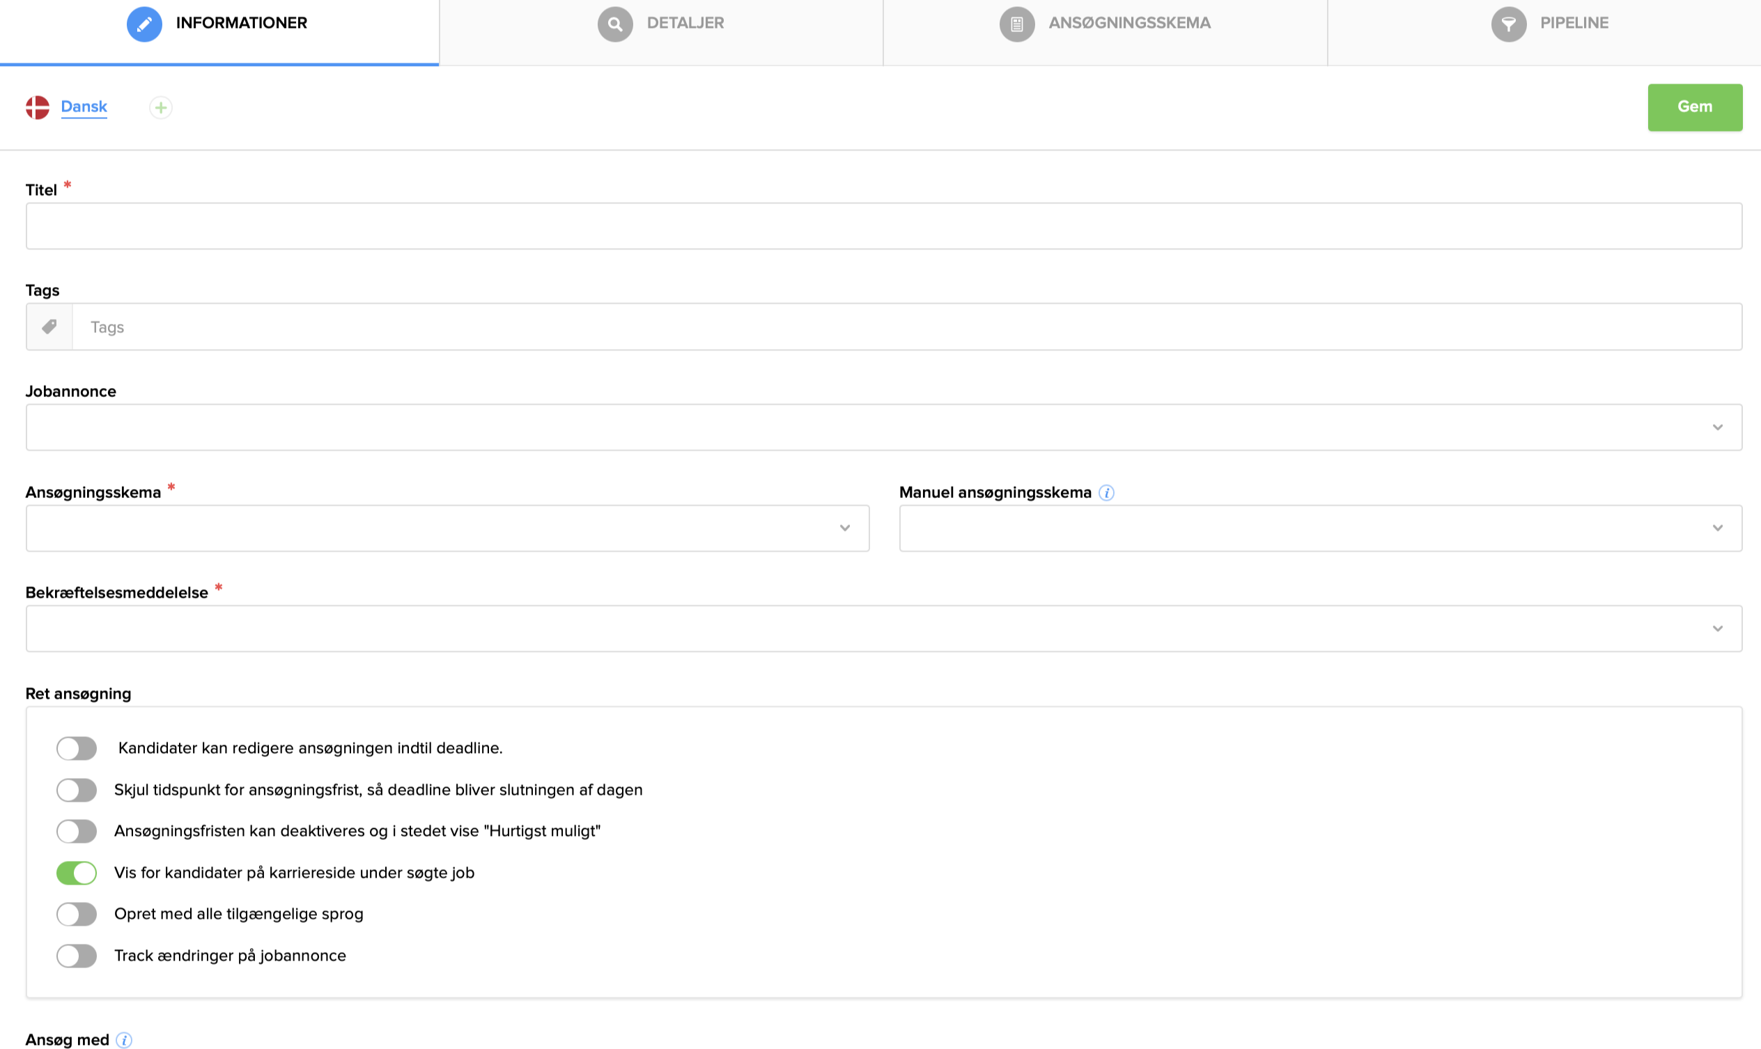
Task: Click the tag icon in the Tags field
Action: 49,327
